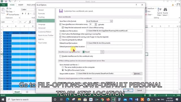
Task: Click the AutoSum sigma icon
Action: 146,8
